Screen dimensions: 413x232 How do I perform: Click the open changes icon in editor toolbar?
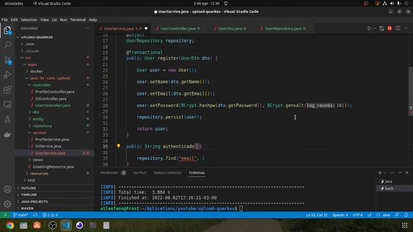(x=381, y=28)
